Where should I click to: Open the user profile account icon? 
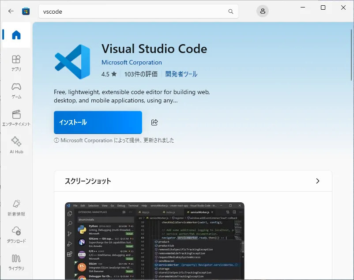262,11
